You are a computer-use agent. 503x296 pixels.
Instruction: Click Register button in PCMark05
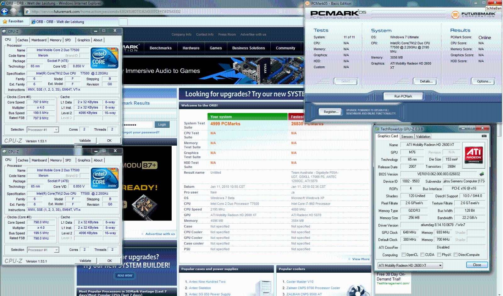click(x=331, y=112)
